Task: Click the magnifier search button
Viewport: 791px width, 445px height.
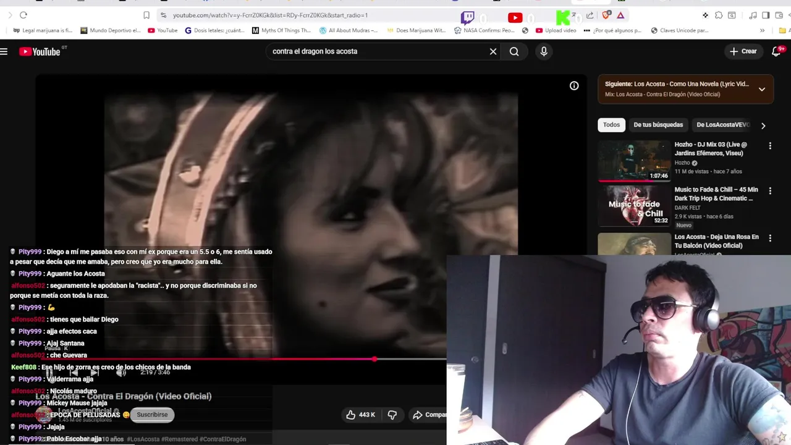Action: (514, 51)
